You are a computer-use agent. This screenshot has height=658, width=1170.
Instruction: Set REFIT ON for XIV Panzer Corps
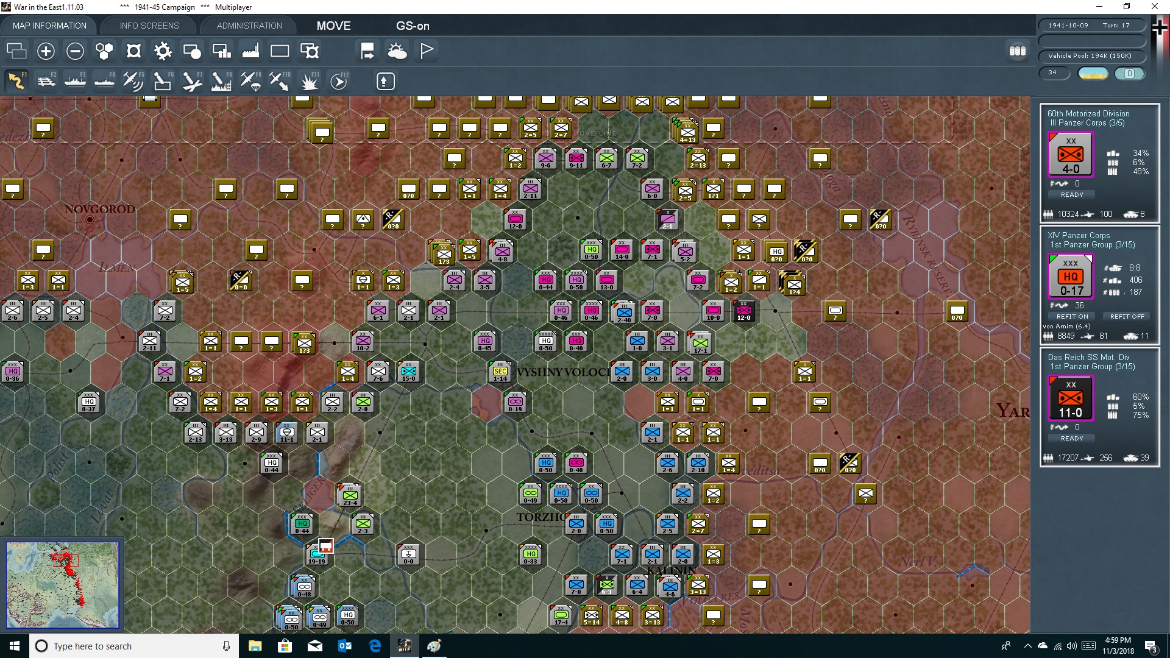(x=1072, y=316)
